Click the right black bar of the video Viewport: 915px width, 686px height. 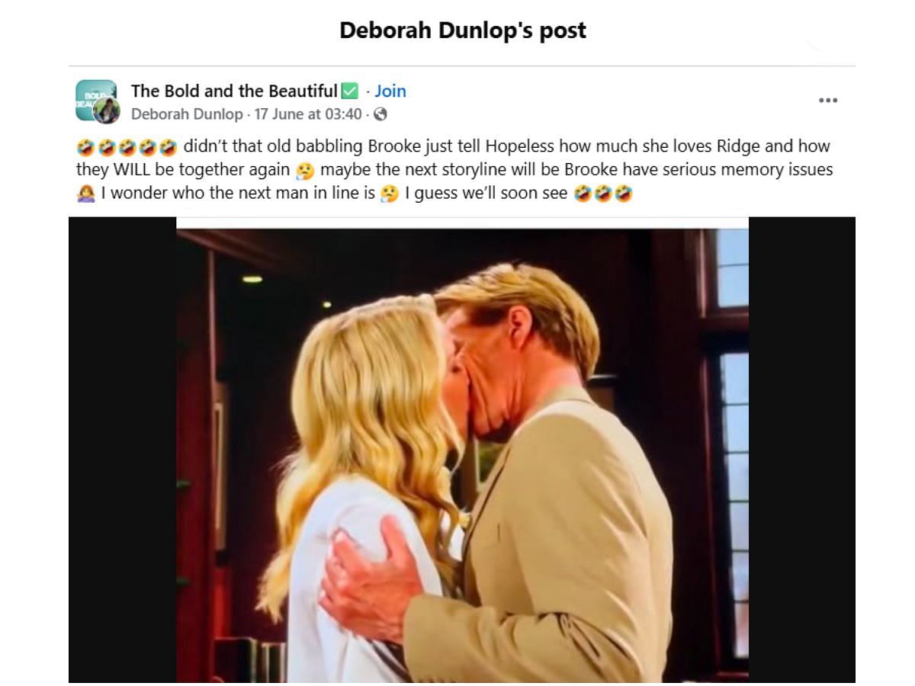802,450
